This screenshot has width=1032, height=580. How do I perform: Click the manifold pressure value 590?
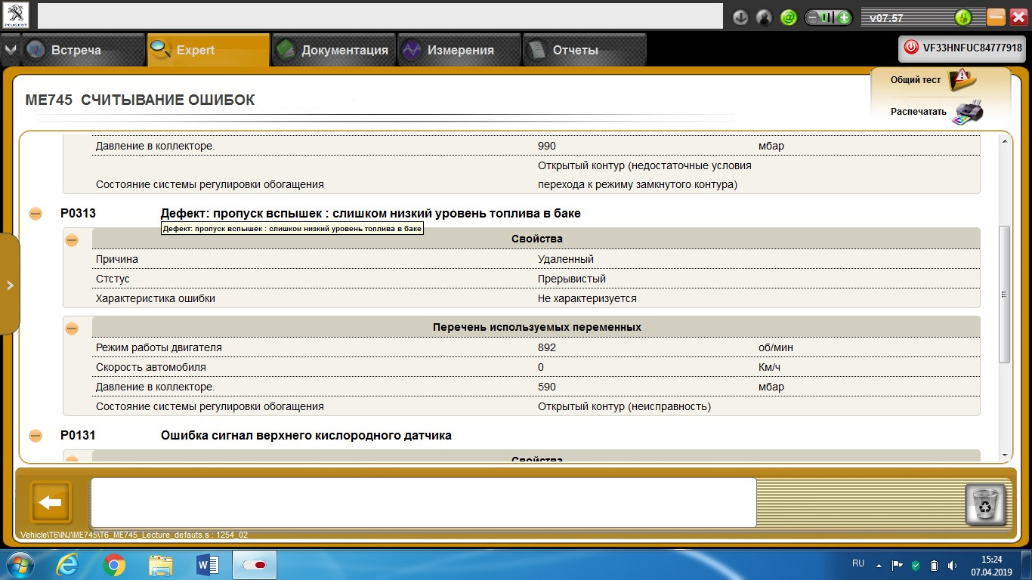(x=547, y=387)
